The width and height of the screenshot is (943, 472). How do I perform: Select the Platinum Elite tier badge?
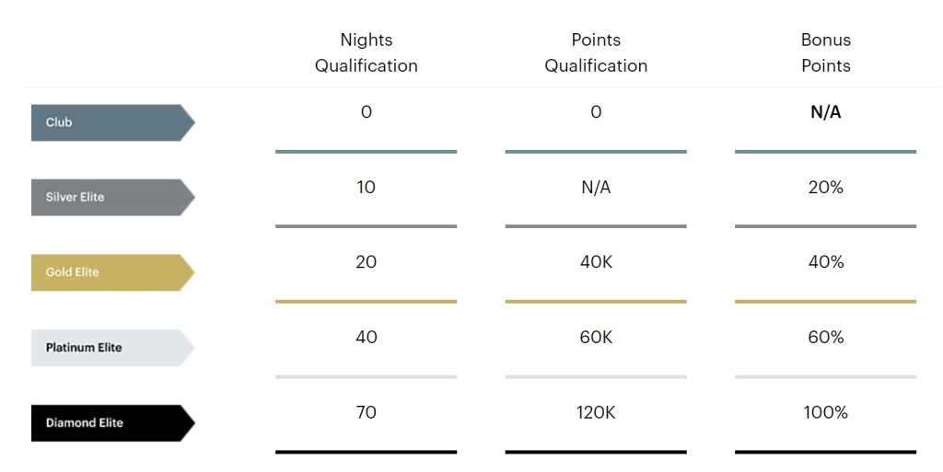[x=113, y=348]
